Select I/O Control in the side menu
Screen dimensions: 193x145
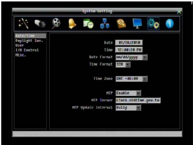[x=27, y=50]
